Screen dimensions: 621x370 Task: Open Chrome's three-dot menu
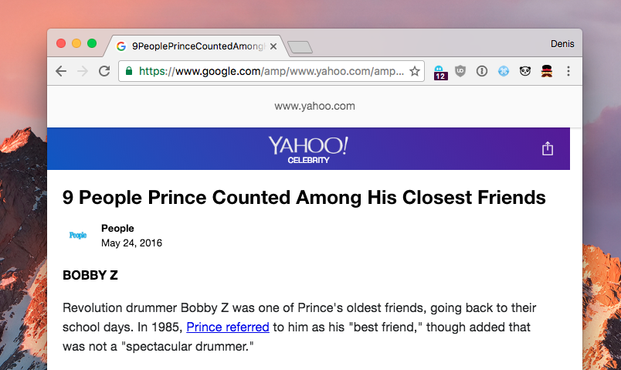point(568,71)
